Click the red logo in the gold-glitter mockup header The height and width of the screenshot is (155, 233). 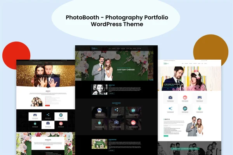coord(47,63)
